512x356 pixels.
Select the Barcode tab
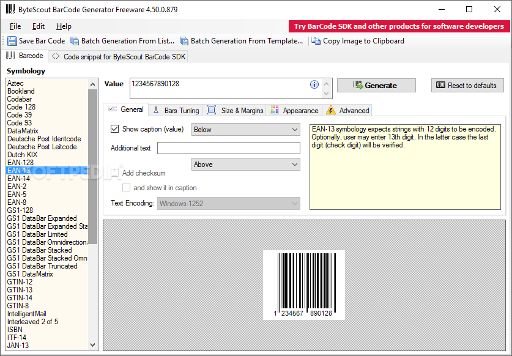(x=25, y=56)
